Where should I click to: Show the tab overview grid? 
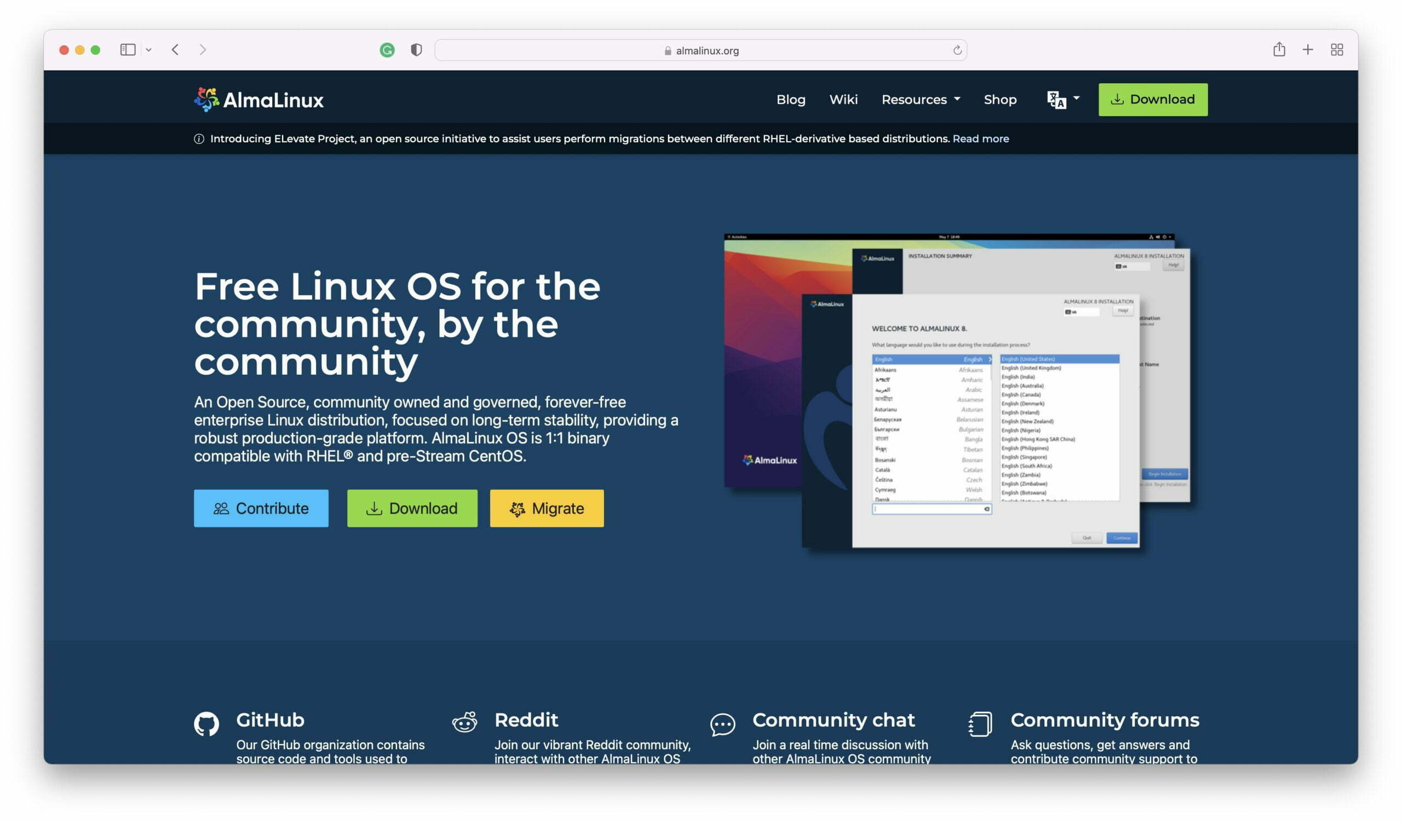pos(1337,49)
